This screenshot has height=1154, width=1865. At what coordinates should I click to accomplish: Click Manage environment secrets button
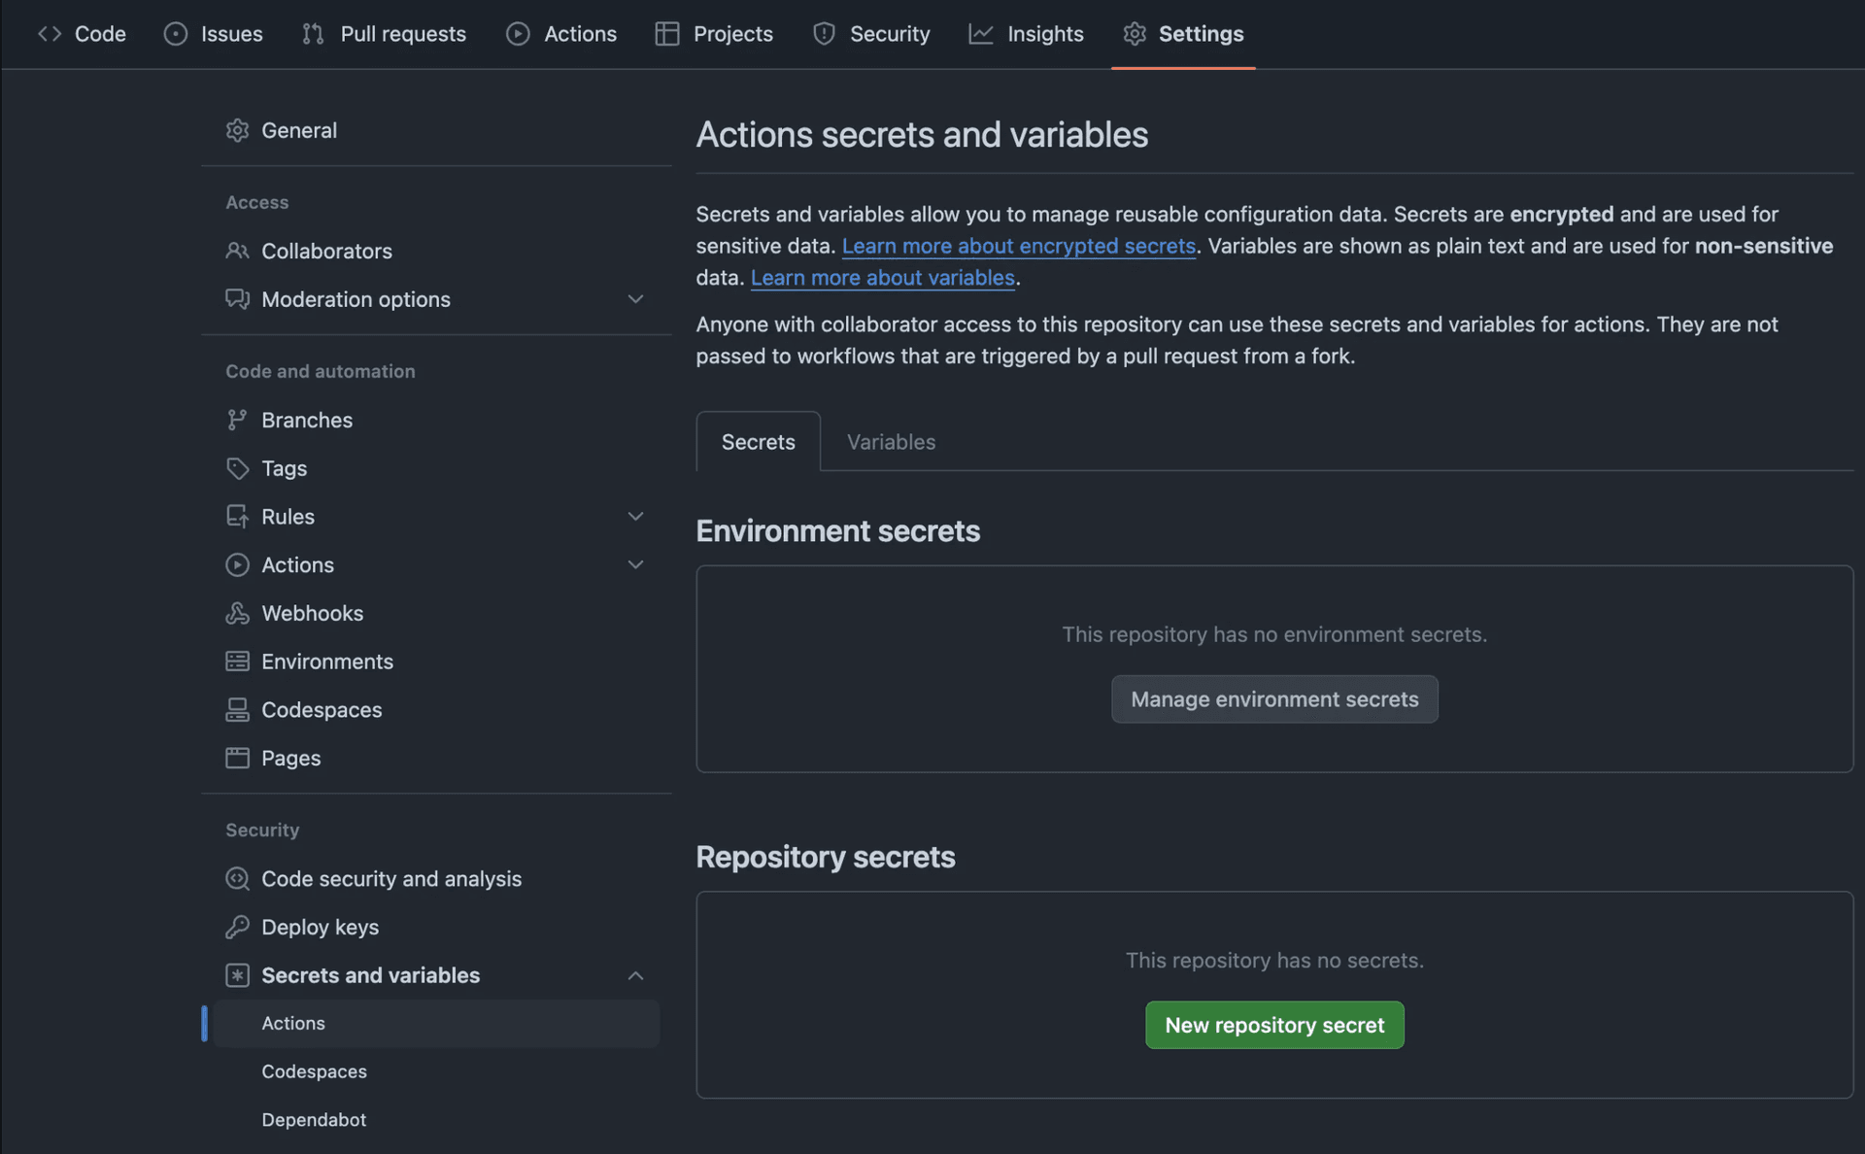[x=1273, y=699]
